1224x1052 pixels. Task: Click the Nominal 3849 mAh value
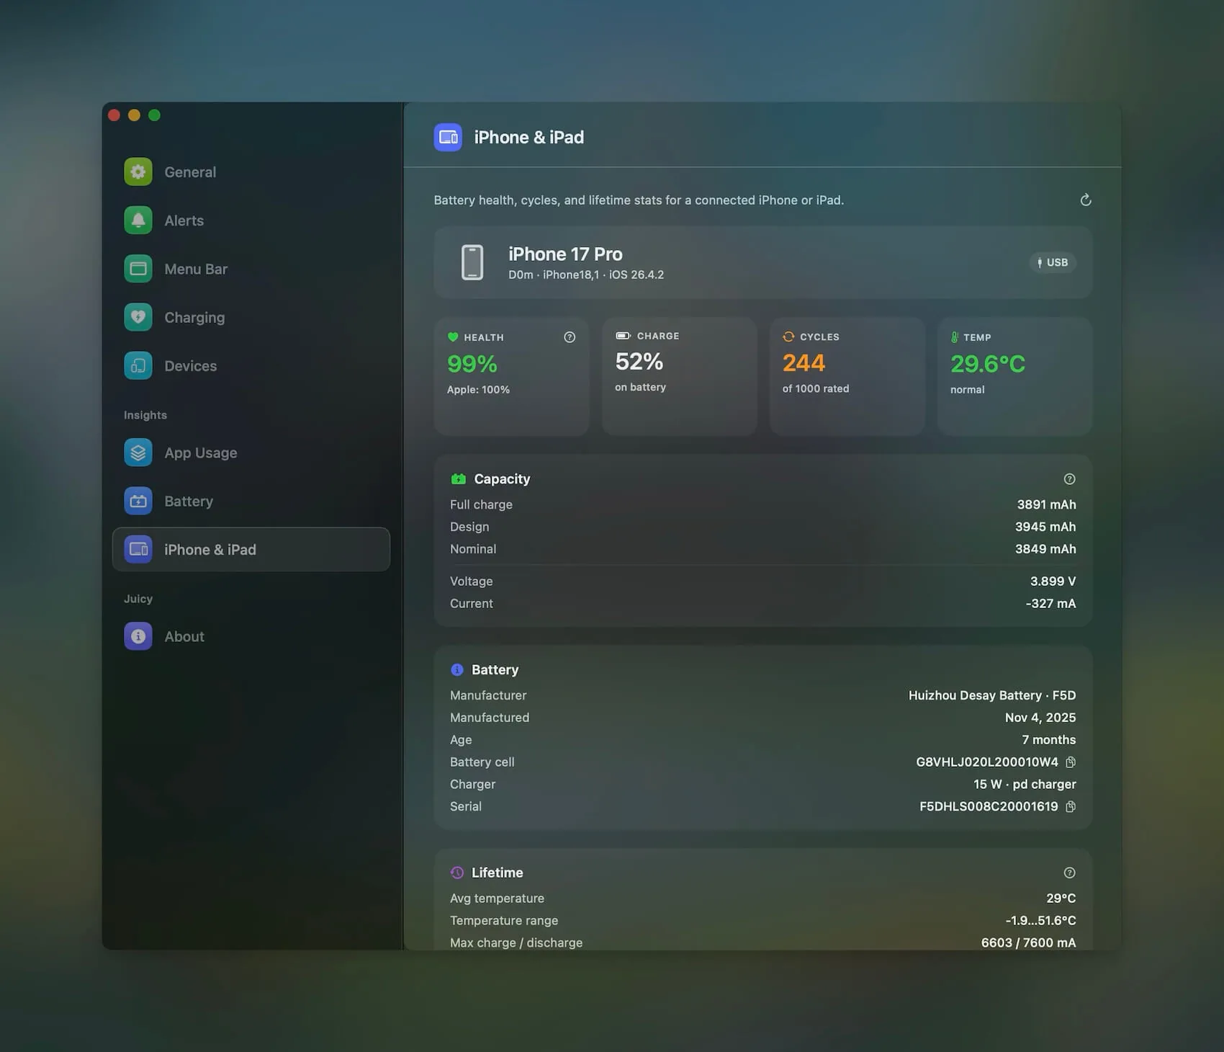1045,549
